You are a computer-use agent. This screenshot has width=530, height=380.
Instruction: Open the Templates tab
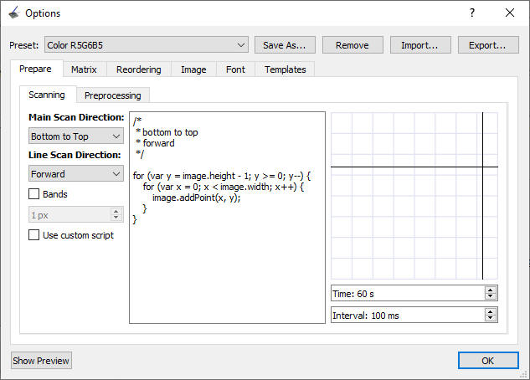point(286,69)
